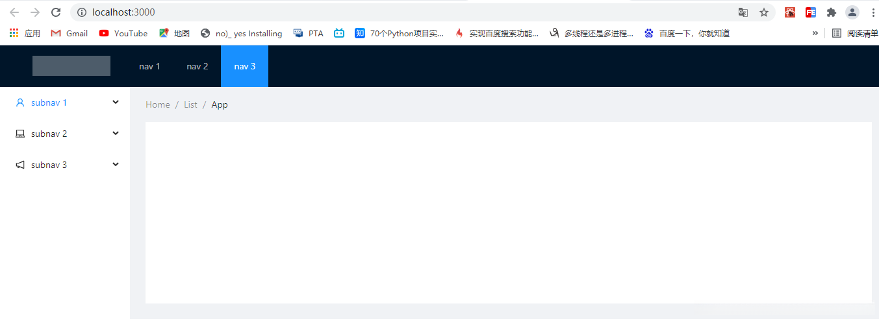879x321 pixels.
Task: Open the 70个Python项目 bookmark
Action: pos(400,33)
